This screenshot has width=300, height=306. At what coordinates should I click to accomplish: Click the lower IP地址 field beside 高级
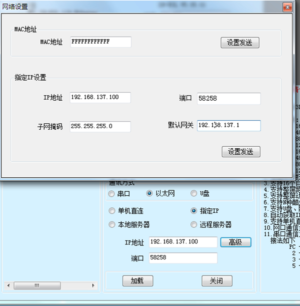tap(183, 242)
